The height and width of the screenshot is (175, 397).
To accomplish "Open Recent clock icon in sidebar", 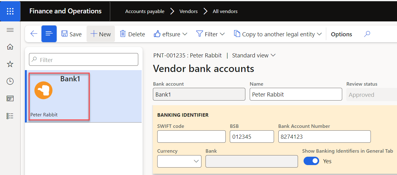I will click(10, 81).
